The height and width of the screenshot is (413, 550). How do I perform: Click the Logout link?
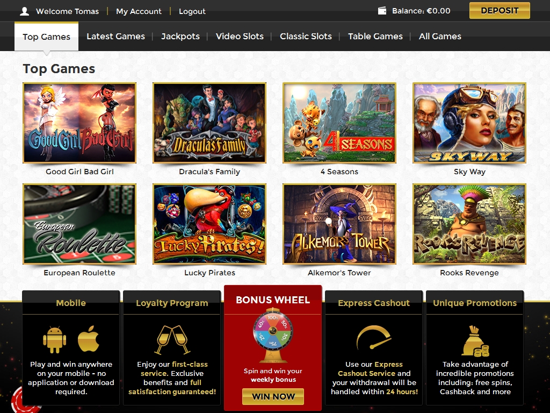click(x=192, y=11)
